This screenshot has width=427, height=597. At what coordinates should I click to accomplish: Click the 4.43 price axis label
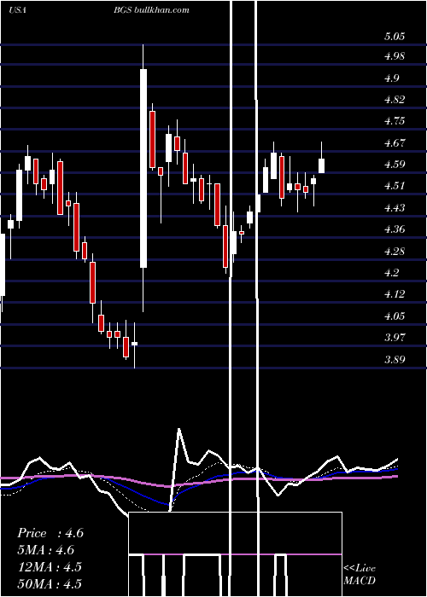pyautogui.click(x=395, y=208)
